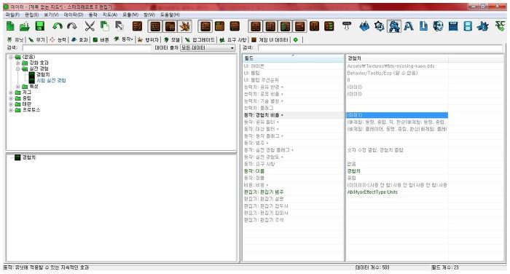The height and width of the screenshot is (274, 510).
Task: Open the 데이터(D) menu
Action: pyautogui.click(x=74, y=15)
